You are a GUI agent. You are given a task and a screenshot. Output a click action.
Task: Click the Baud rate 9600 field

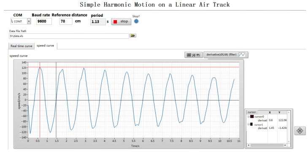click(x=44, y=22)
